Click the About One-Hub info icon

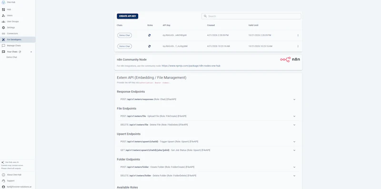click(x=3, y=175)
